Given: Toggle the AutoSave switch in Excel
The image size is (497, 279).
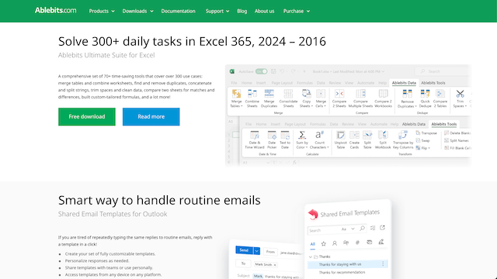Looking at the screenshot, I should pyautogui.click(x=262, y=71).
